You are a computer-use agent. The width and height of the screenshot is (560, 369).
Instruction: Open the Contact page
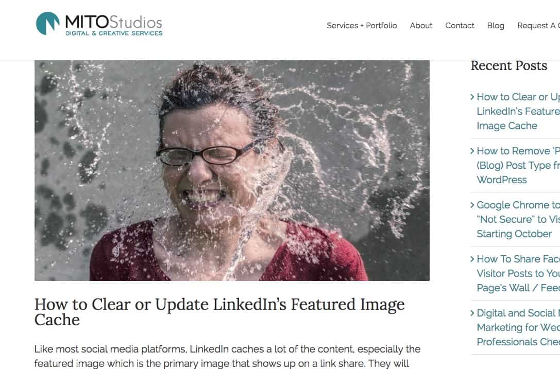coord(460,26)
